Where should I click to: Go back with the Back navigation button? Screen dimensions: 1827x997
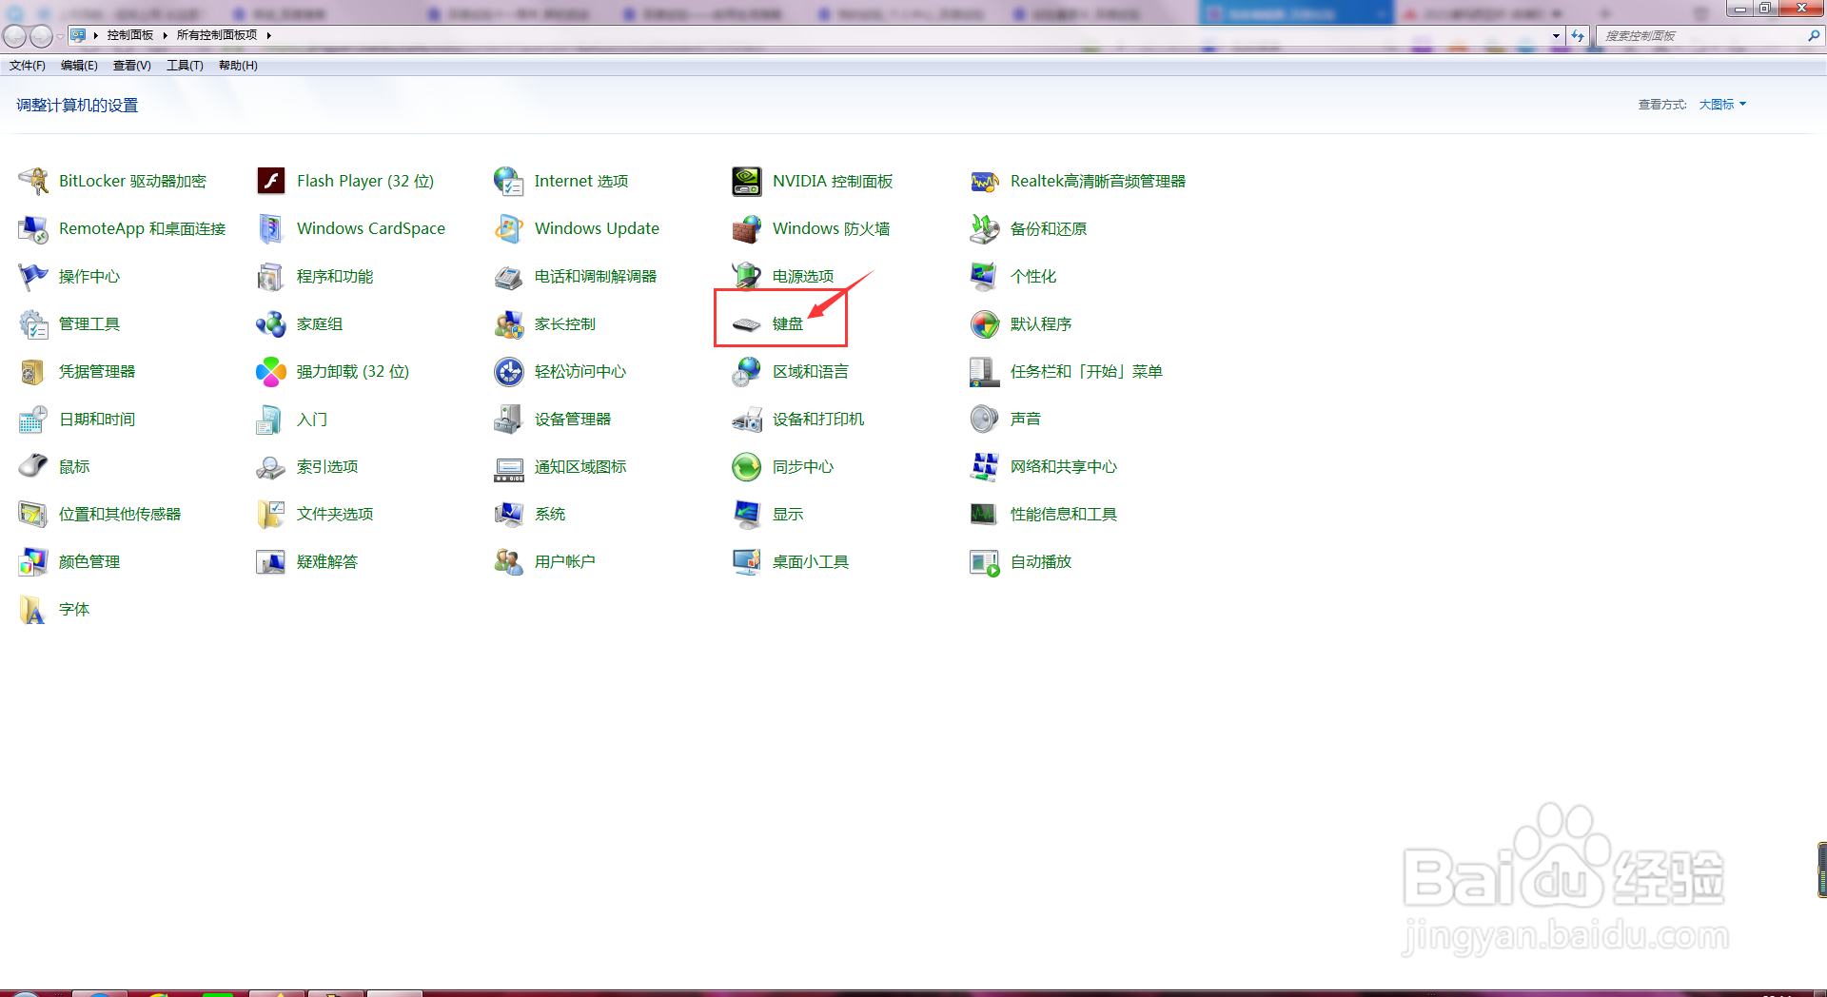(x=14, y=36)
